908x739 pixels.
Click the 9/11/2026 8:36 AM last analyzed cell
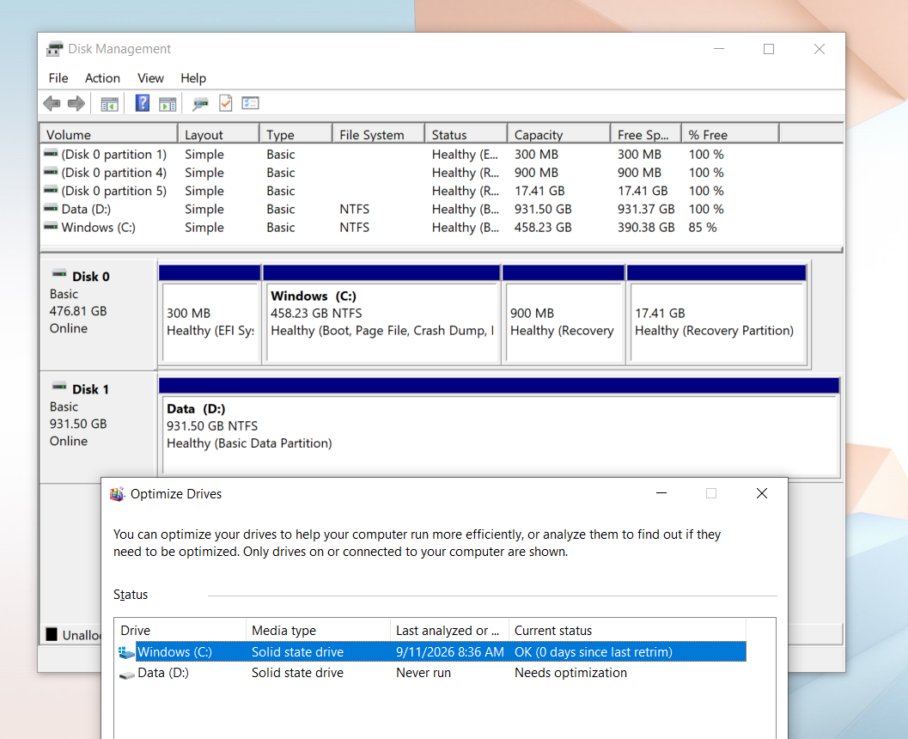[x=450, y=652]
